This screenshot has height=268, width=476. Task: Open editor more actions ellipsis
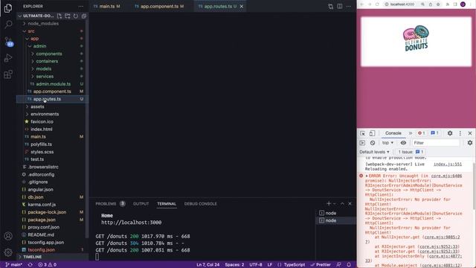(x=349, y=6)
